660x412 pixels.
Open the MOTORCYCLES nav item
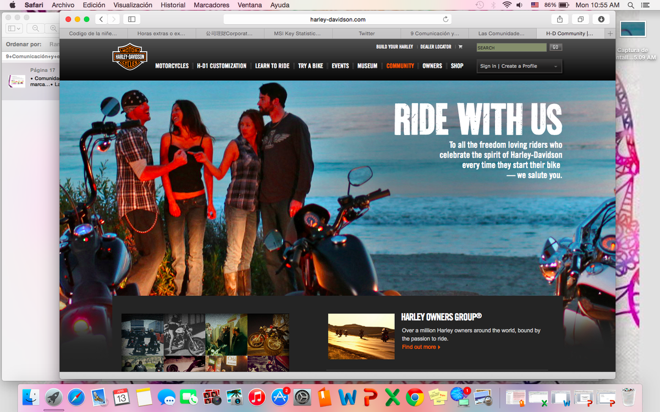172,66
